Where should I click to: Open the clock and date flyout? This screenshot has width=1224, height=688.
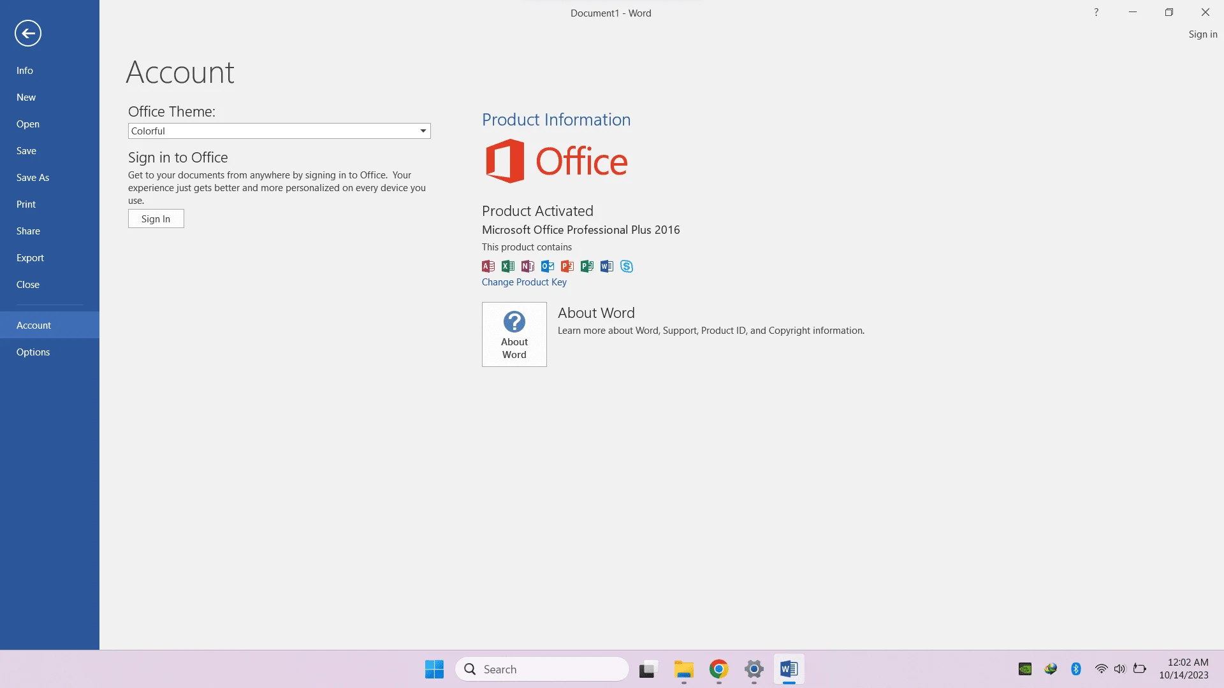1184,669
